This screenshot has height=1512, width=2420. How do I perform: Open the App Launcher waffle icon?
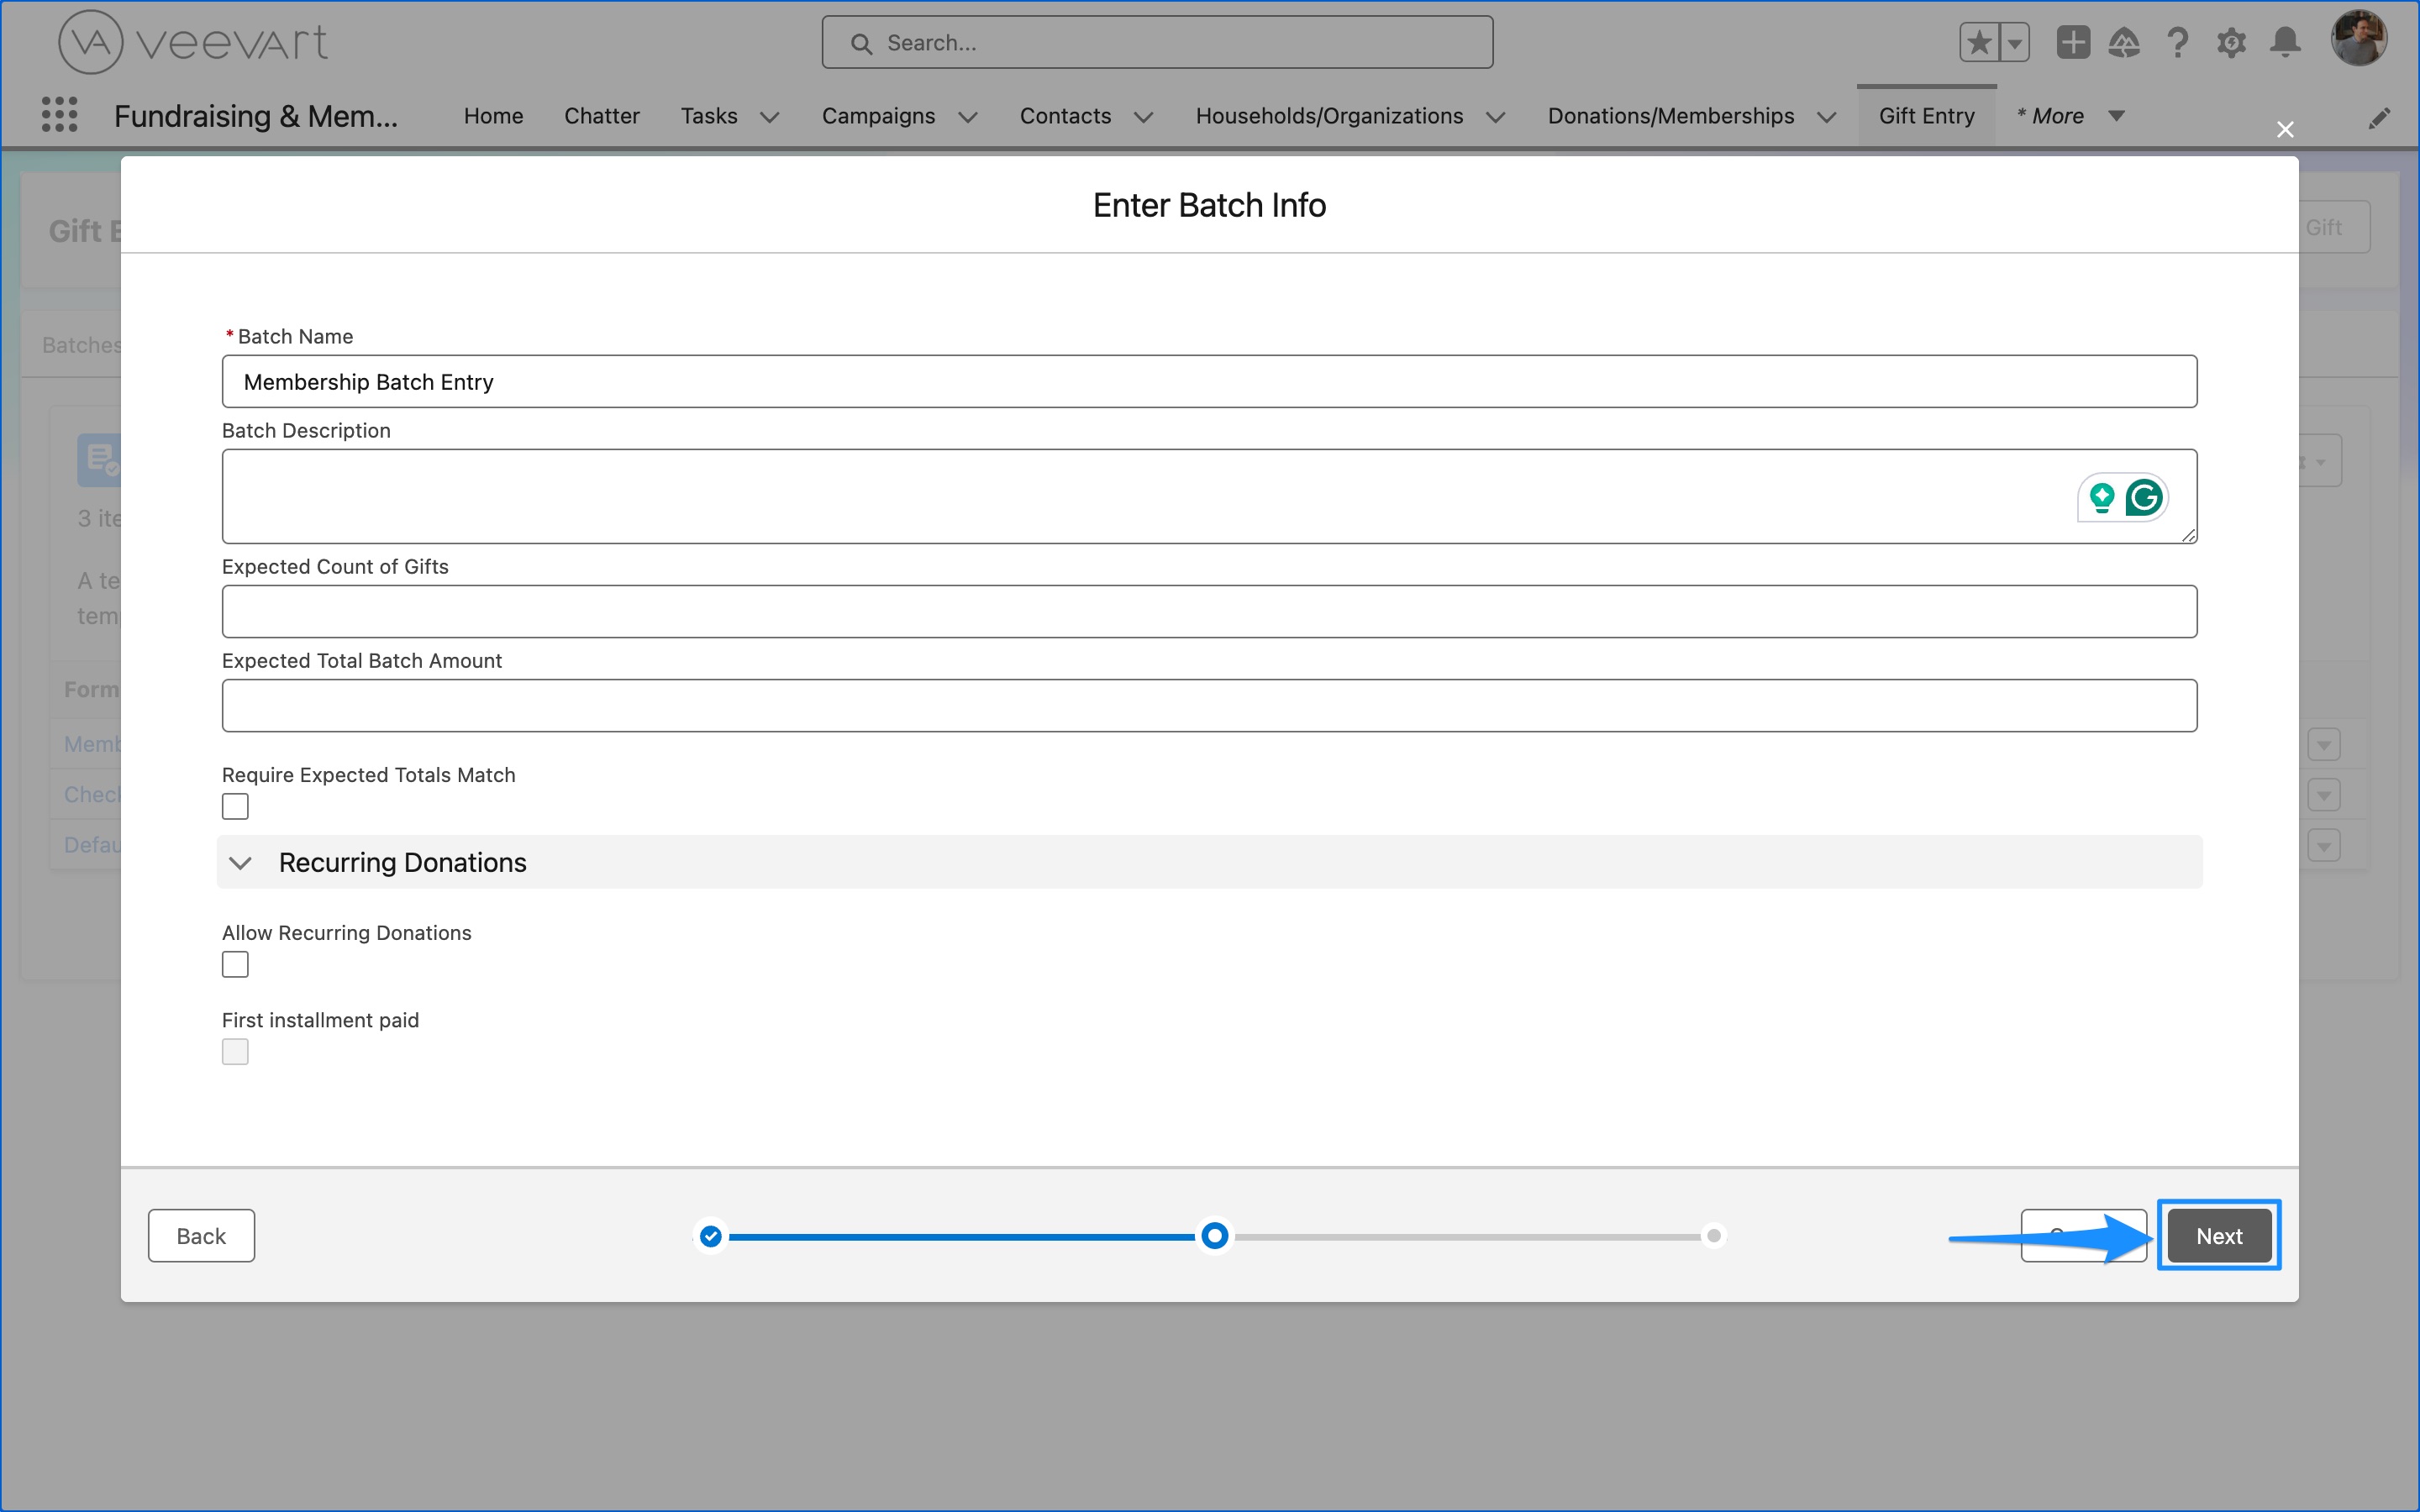click(x=59, y=115)
